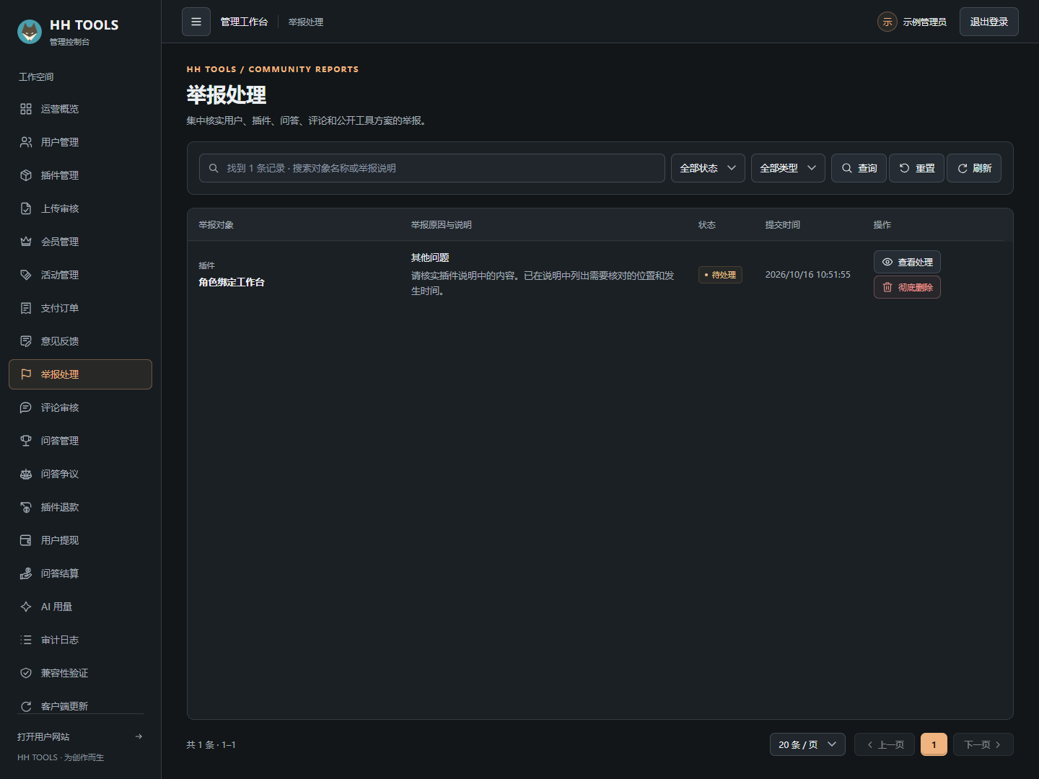
Task: Click 管理工作台 breadcrumb in top bar
Action: click(x=244, y=22)
